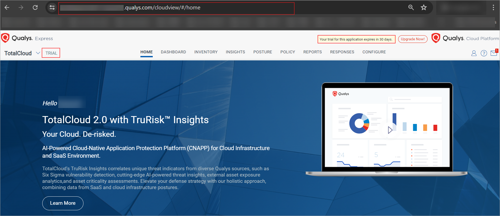Select the CONFIGURE tab
This screenshot has width=500, height=216.
374,52
